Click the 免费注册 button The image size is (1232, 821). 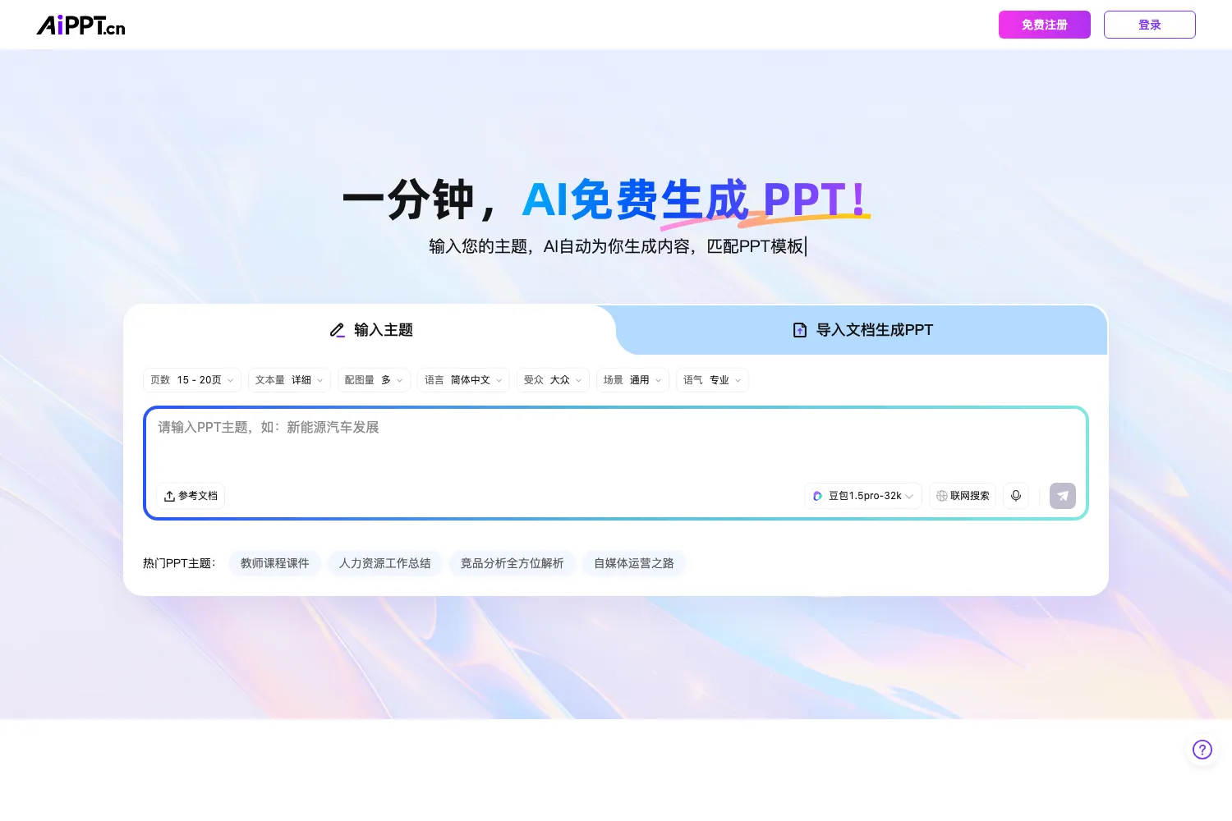(x=1045, y=25)
